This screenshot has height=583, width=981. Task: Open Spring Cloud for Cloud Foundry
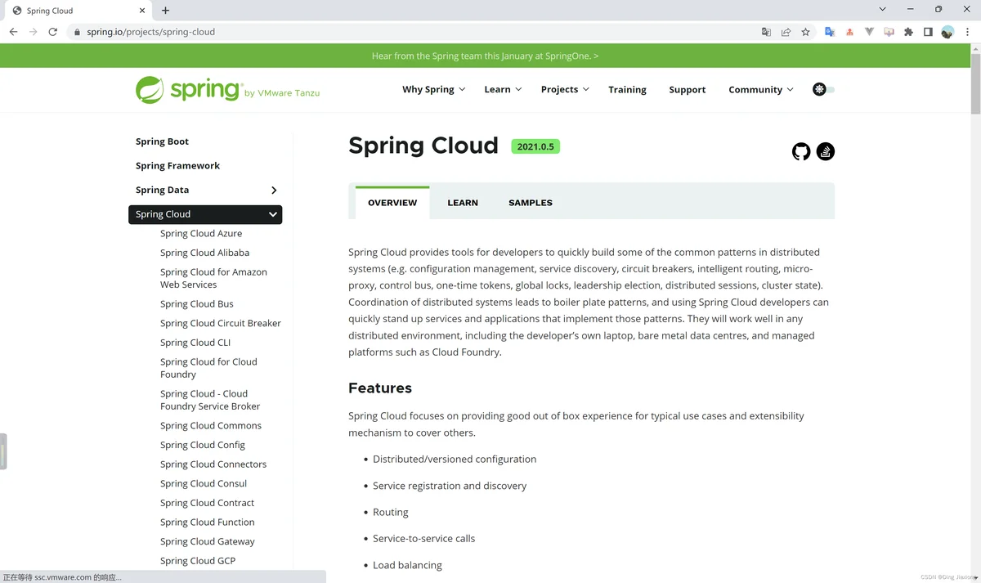[x=208, y=368]
